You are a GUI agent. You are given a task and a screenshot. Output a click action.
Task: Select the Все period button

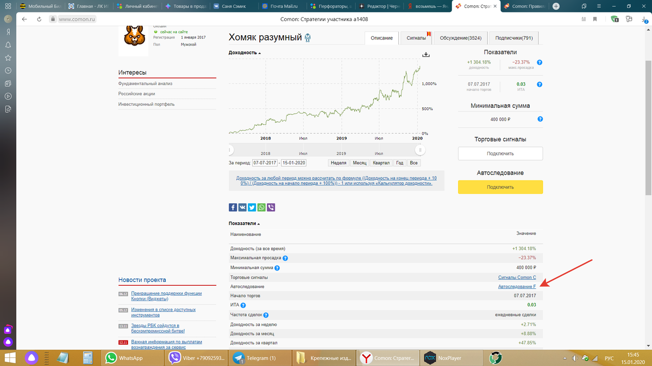pyautogui.click(x=413, y=163)
